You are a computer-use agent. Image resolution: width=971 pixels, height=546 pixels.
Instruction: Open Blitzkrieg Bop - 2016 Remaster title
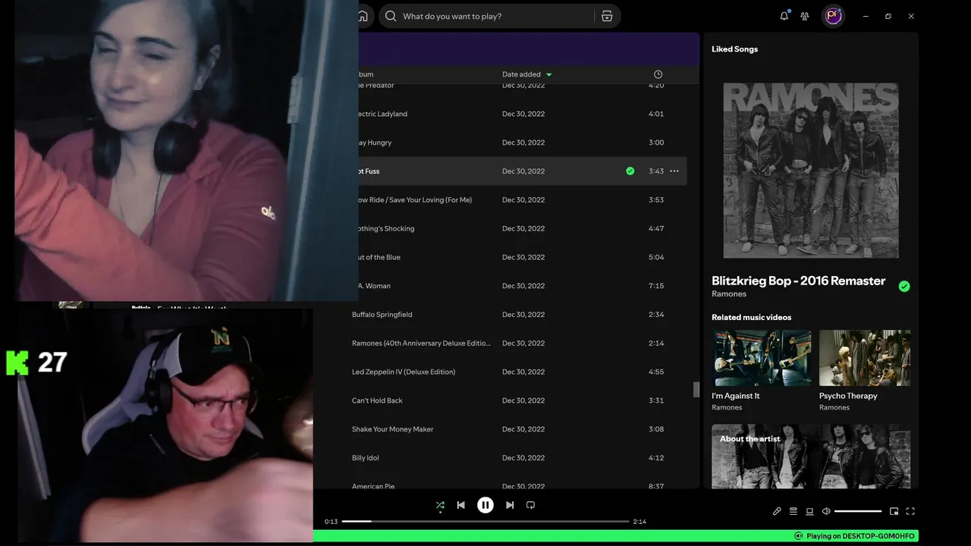pyautogui.click(x=798, y=281)
